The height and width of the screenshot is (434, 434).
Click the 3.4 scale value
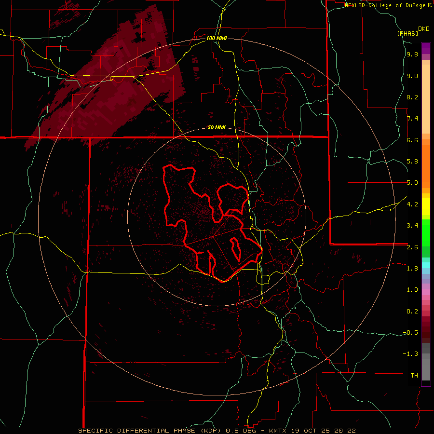pos(412,226)
